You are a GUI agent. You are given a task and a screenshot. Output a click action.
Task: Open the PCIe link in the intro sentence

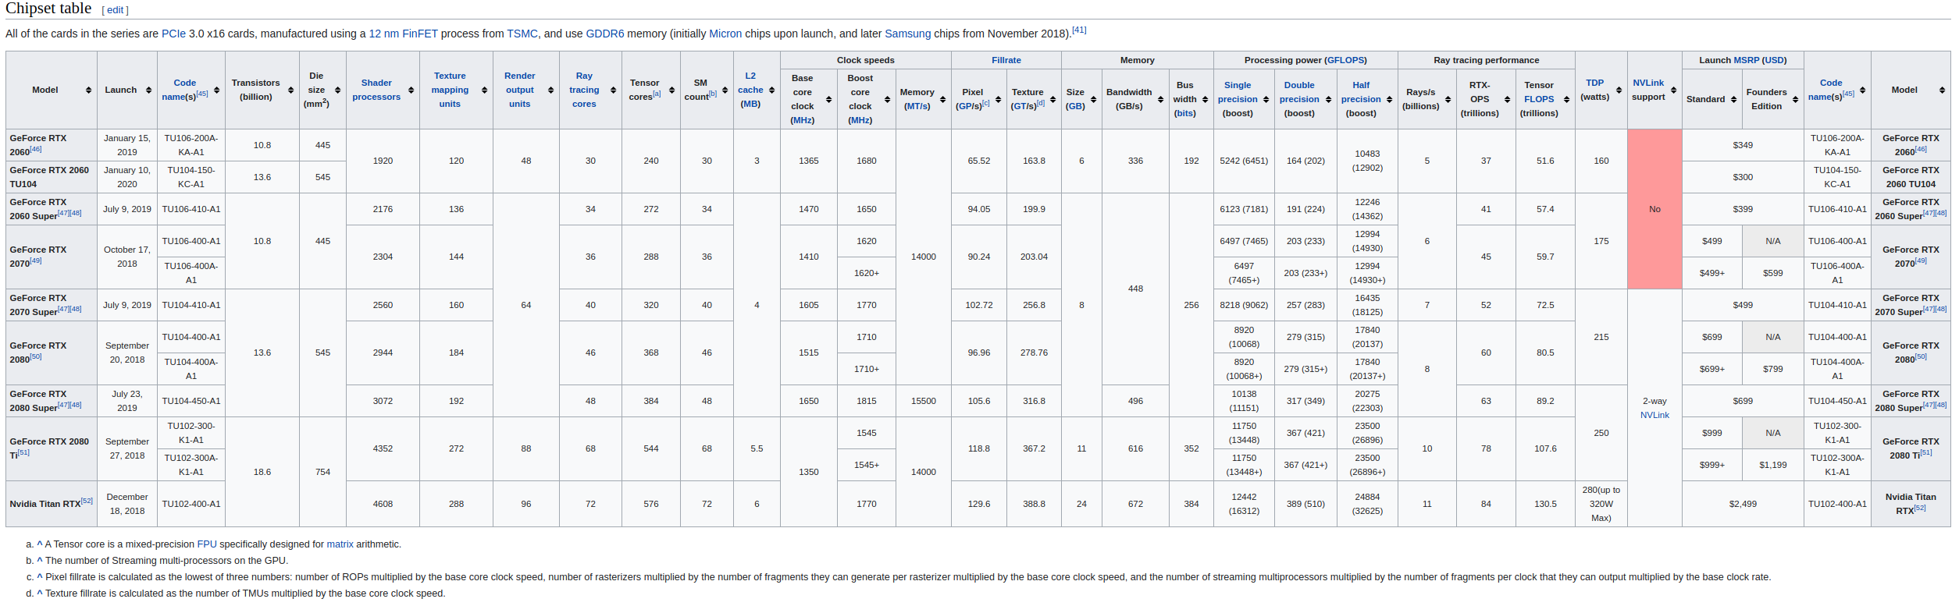(173, 34)
